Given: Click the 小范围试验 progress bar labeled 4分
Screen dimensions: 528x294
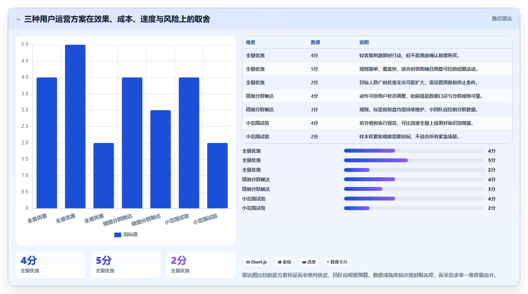Looking at the screenshot, I should coord(414,199).
